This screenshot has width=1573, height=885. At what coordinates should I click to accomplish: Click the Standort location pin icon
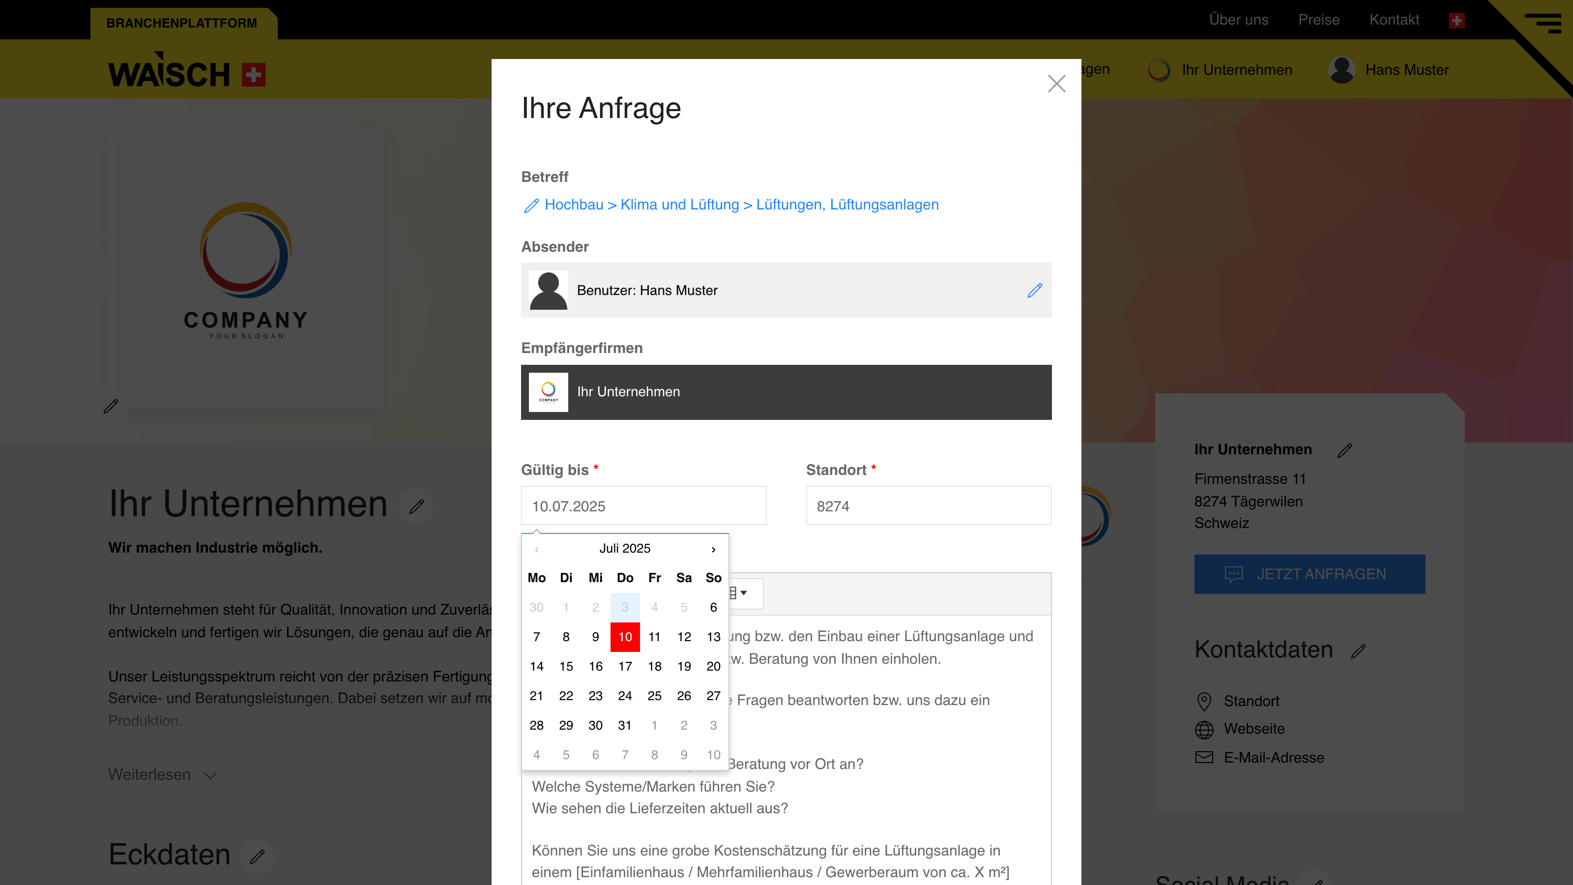pos(1204,701)
